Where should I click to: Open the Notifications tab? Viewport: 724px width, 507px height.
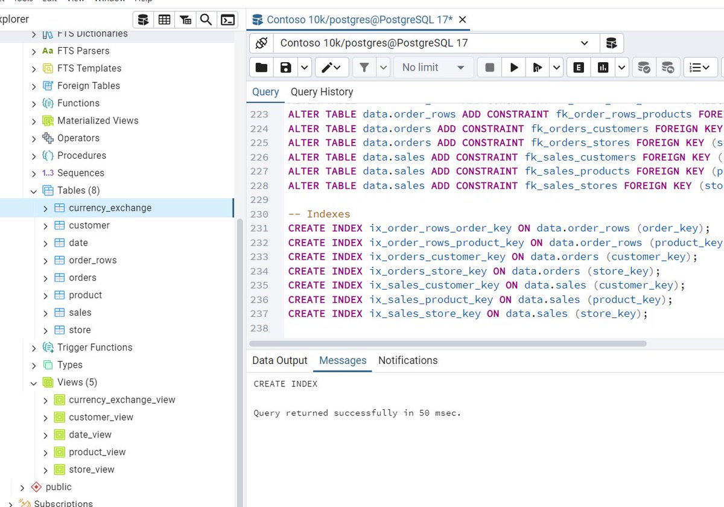click(x=408, y=360)
